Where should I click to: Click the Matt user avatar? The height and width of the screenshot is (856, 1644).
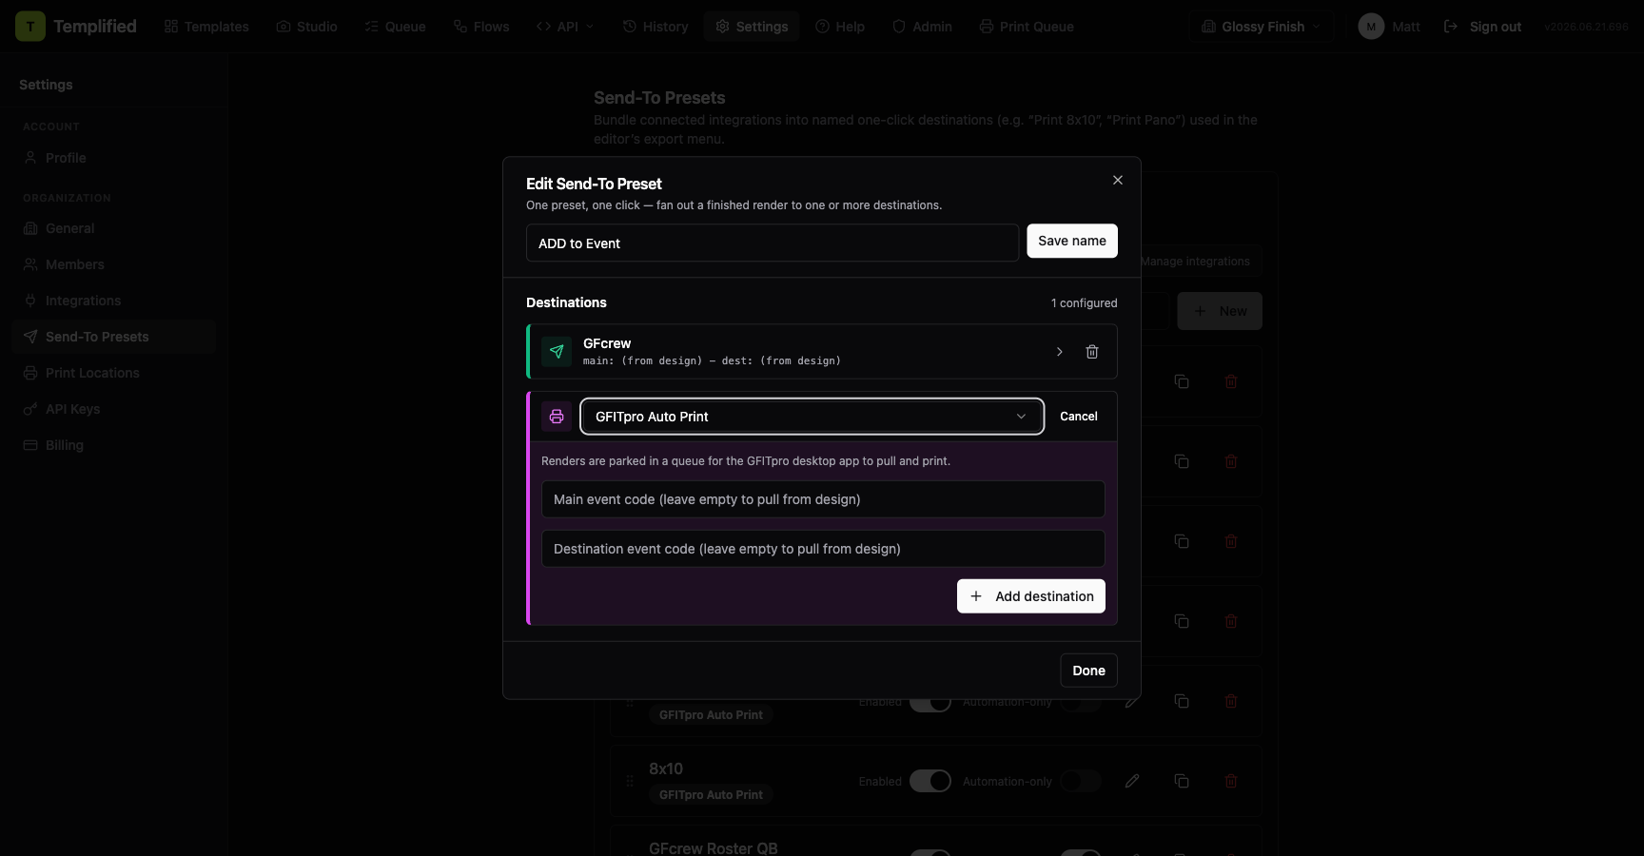1371,27
